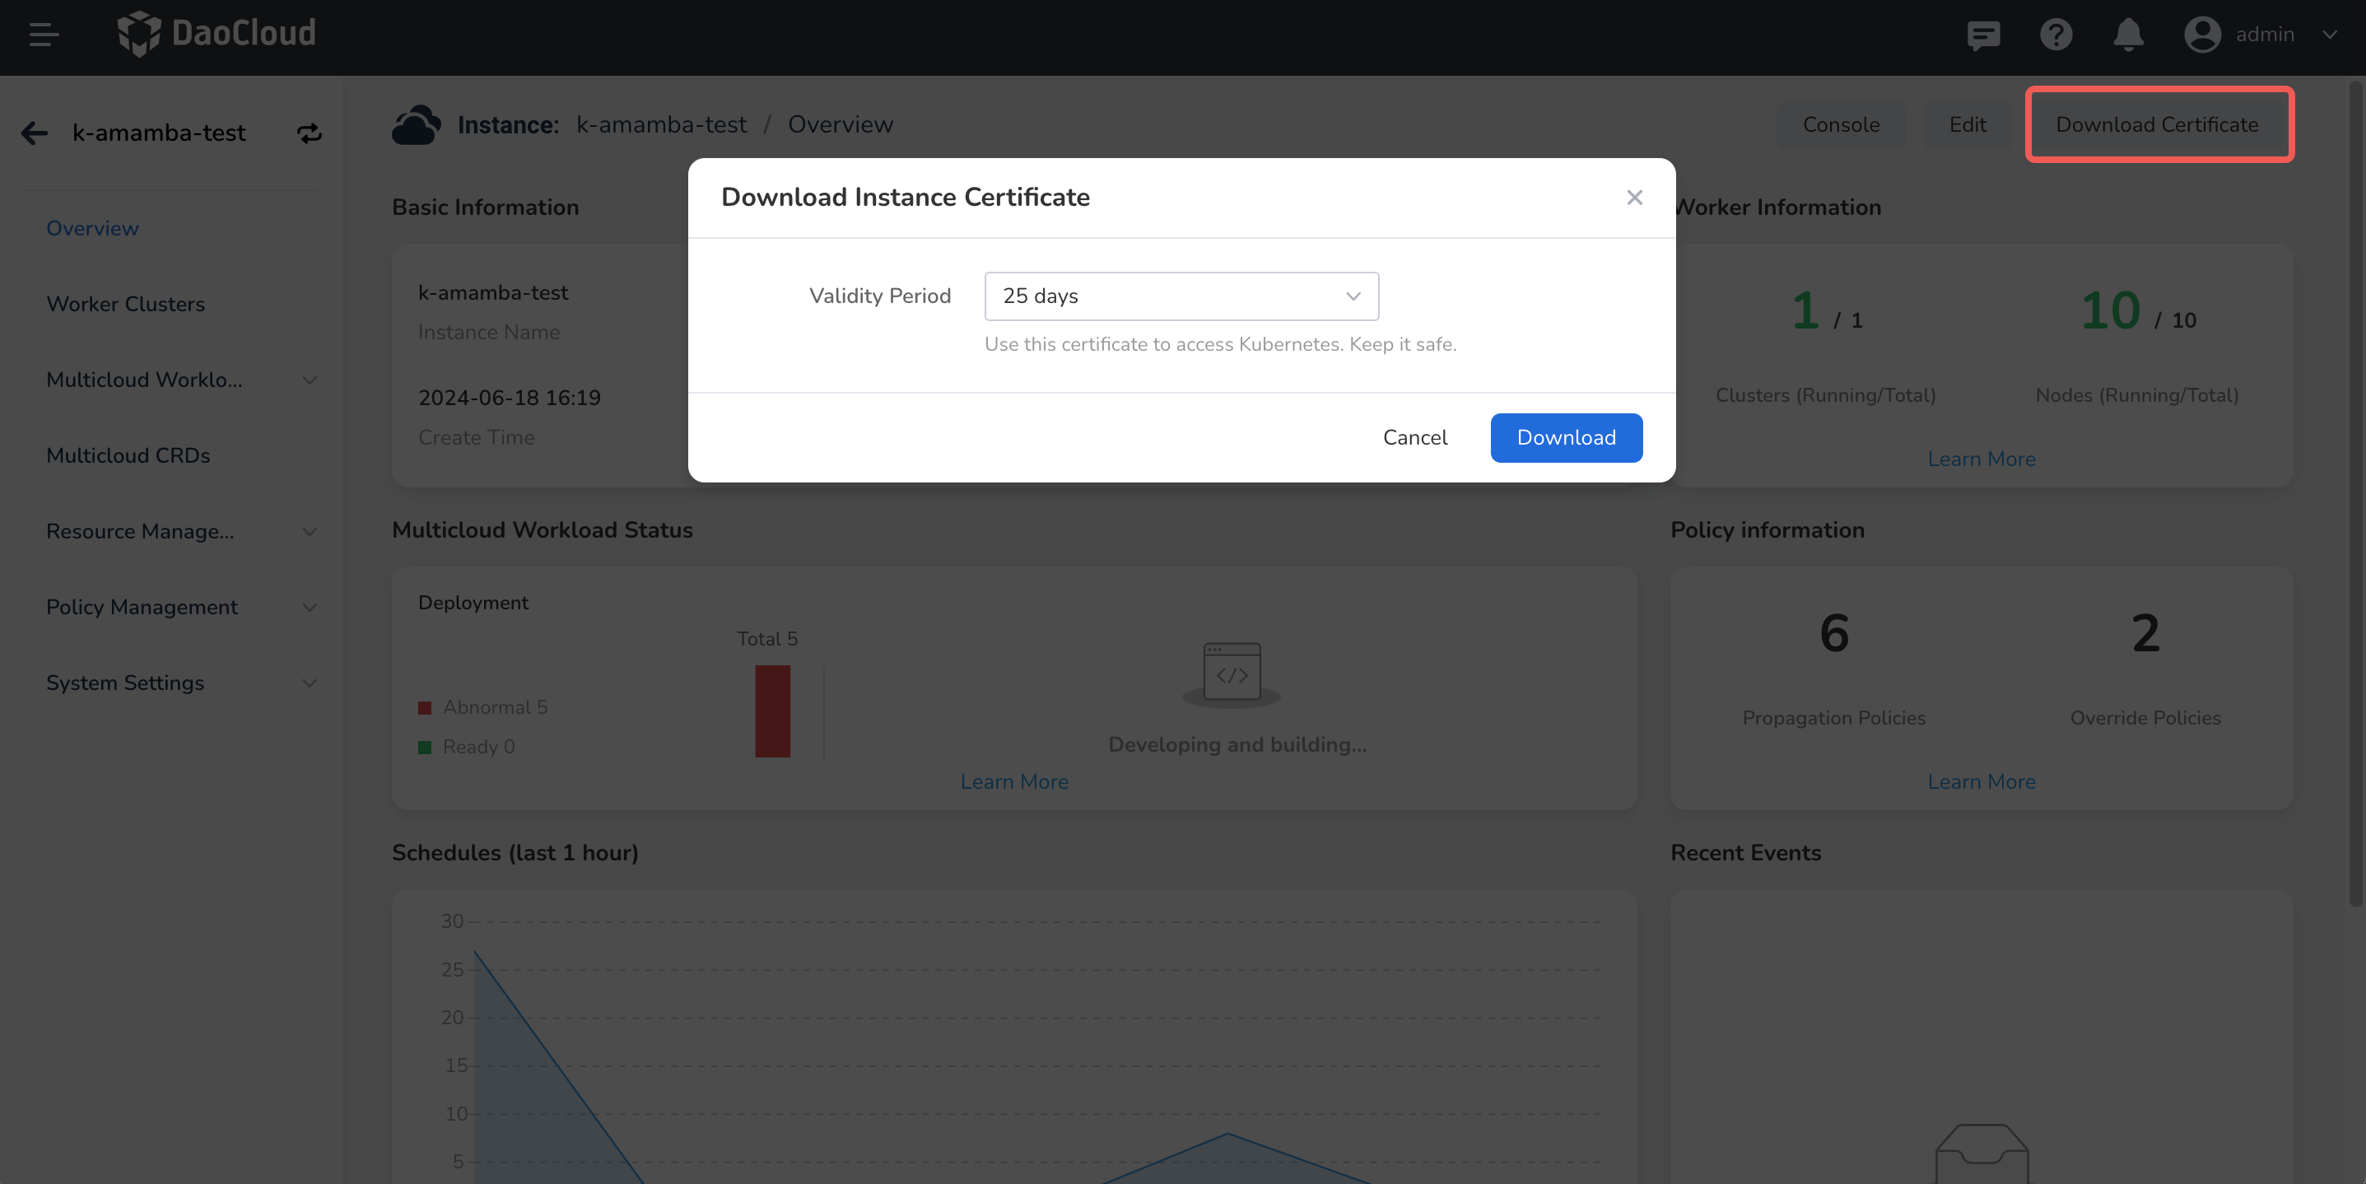The height and width of the screenshot is (1184, 2366).
Task: Click the admin user avatar
Action: pos(2201,35)
